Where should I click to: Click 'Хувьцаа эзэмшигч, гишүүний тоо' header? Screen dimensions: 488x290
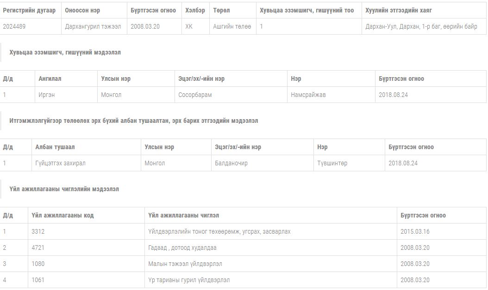pyautogui.click(x=307, y=10)
